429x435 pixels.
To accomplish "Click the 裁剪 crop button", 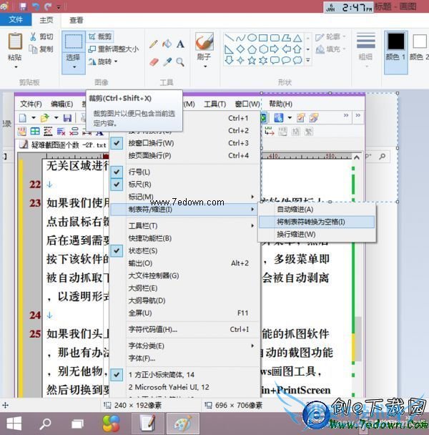I will [101, 36].
